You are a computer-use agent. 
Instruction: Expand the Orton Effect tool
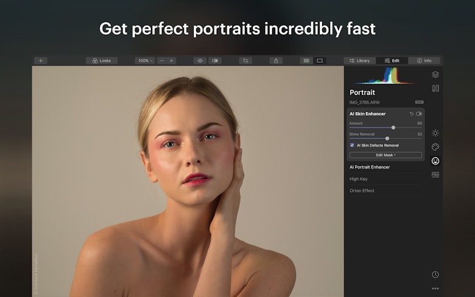pyautogui.click(x=362, y=190)
